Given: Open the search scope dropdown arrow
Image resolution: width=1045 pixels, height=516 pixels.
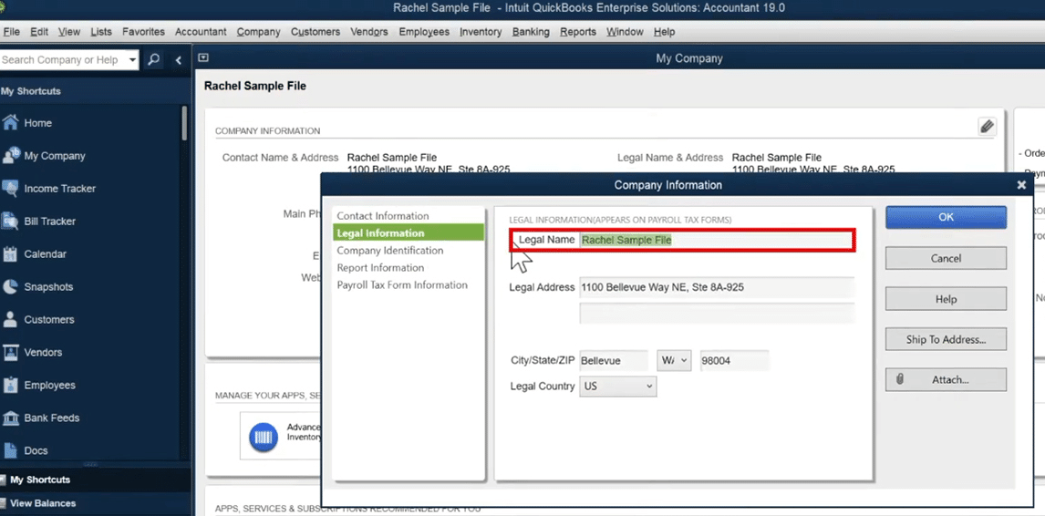Looking at the screenshot, I should (132, 60).
